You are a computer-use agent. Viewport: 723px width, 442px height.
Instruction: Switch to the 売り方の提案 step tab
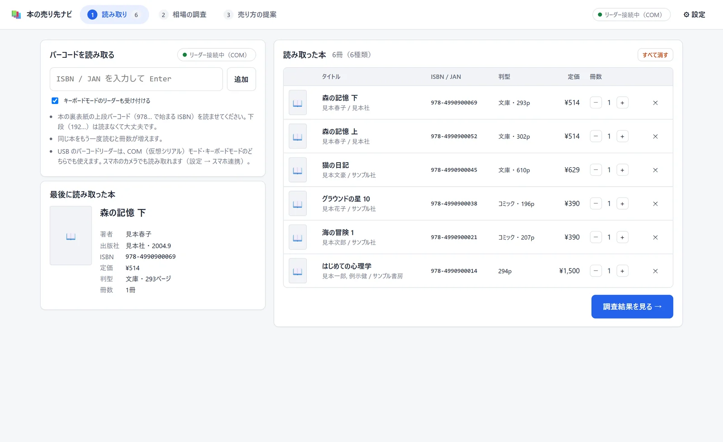pyautogui.click(x=251, y=15)
